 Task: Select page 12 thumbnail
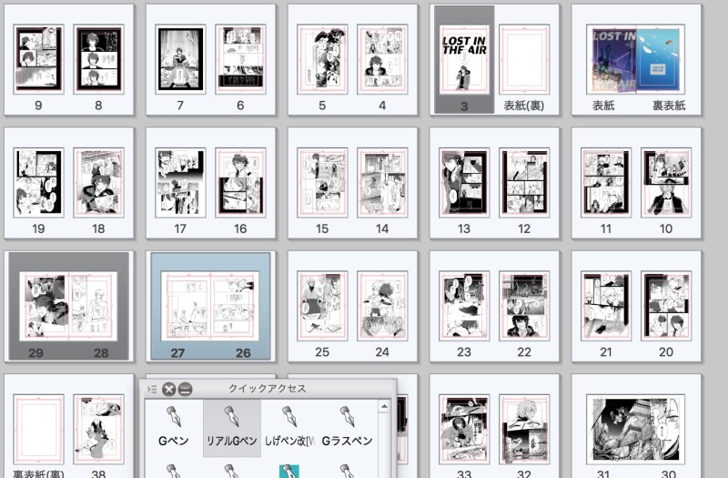coord(524,183)
